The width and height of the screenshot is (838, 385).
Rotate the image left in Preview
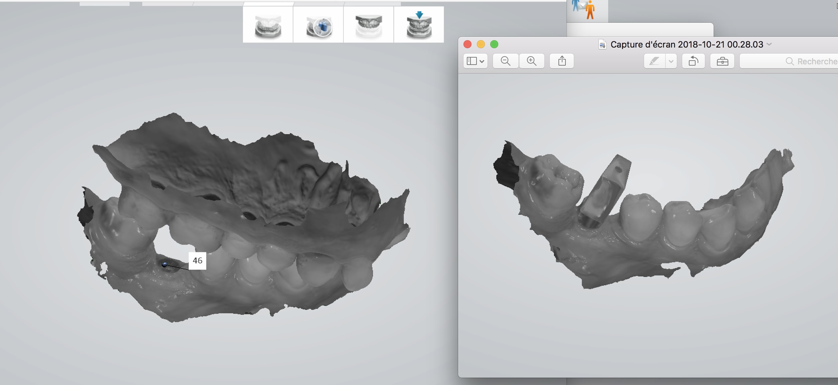click(x=693, y=61)
